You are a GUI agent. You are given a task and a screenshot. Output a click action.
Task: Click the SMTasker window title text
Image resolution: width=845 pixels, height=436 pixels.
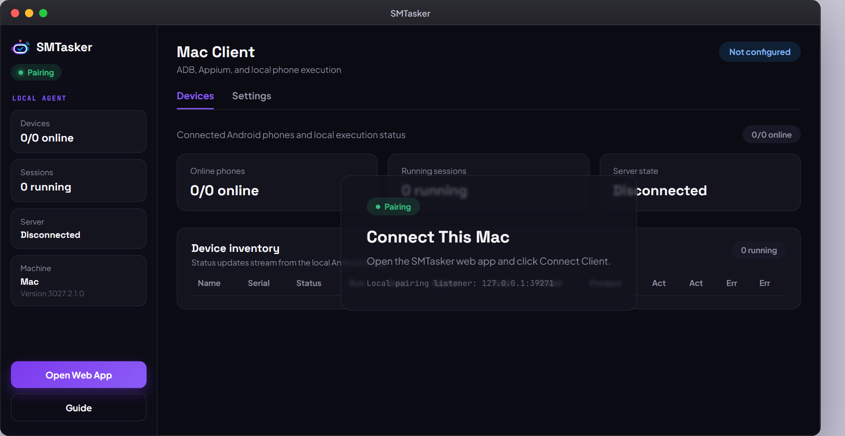410,13
